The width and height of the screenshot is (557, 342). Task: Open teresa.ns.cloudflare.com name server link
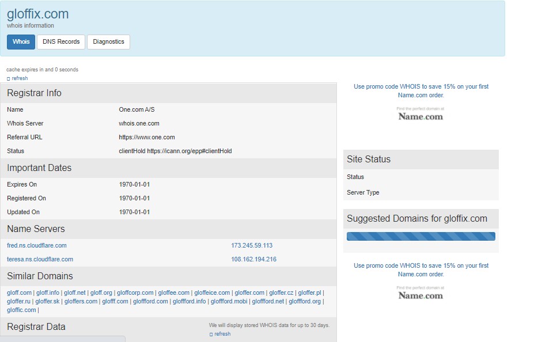40,259
